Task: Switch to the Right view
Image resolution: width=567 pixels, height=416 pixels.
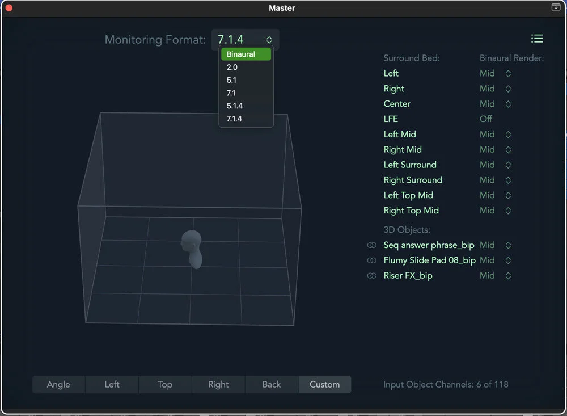Action: 218,384
